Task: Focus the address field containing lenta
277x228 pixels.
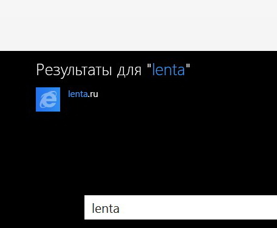Action: coord(180,207)
